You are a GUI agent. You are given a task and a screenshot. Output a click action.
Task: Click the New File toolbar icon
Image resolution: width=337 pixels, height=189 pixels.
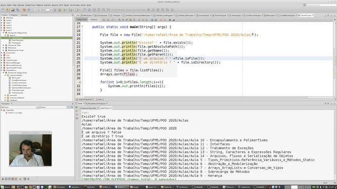point(4,10)
